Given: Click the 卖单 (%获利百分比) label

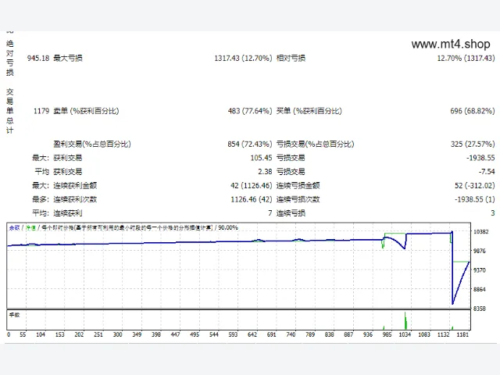Looking at the screenshot, I should pos(86,111).
